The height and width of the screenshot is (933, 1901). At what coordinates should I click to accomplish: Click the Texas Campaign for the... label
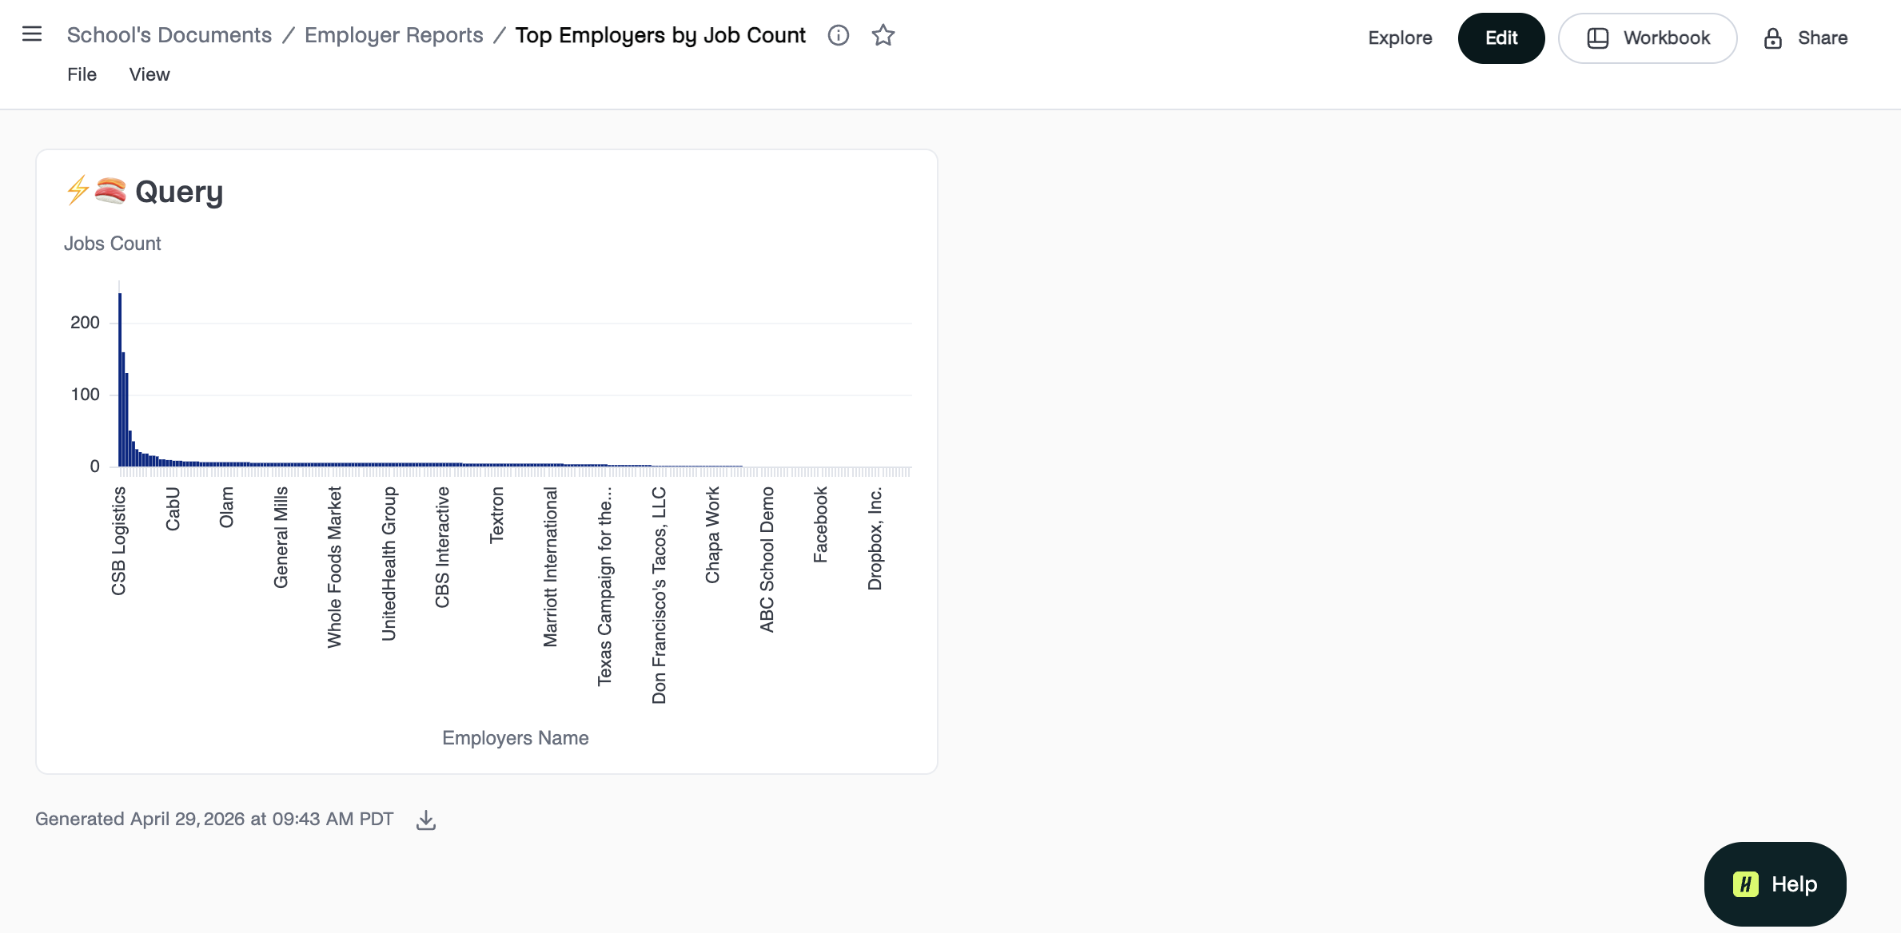coord(604,586)
